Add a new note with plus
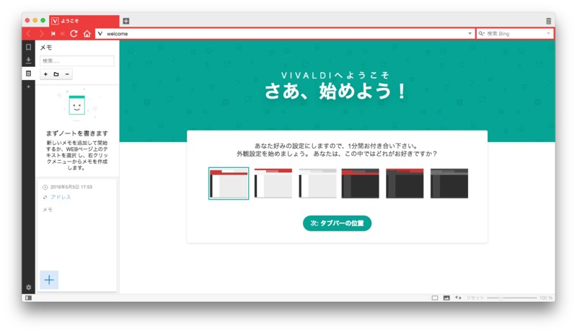 pyautogui.click(x=45, y=74)
